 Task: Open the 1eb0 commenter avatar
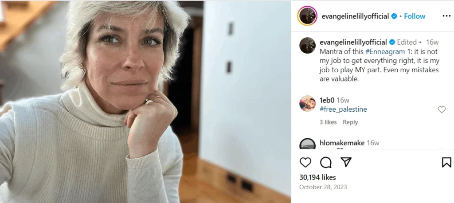tap(308, 103)
